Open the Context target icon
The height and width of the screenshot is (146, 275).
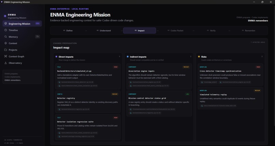[5, 43]
